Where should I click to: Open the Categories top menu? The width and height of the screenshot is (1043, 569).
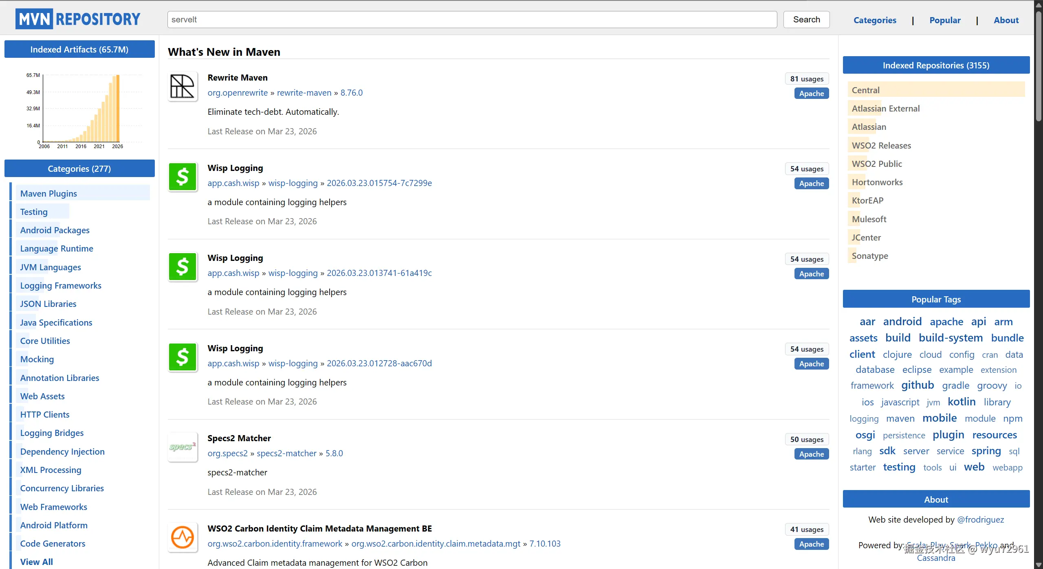[875, 20]
